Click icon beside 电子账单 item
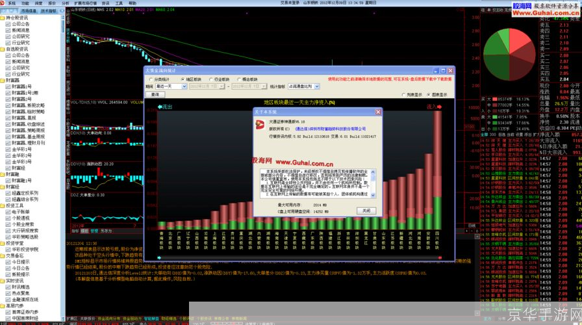 8,212
